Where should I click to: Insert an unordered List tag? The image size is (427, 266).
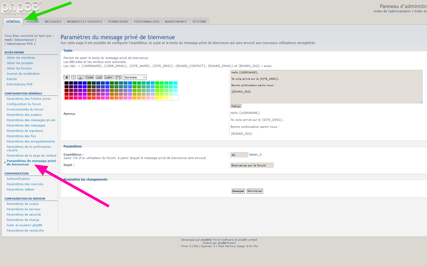click(x=99, y=77)
